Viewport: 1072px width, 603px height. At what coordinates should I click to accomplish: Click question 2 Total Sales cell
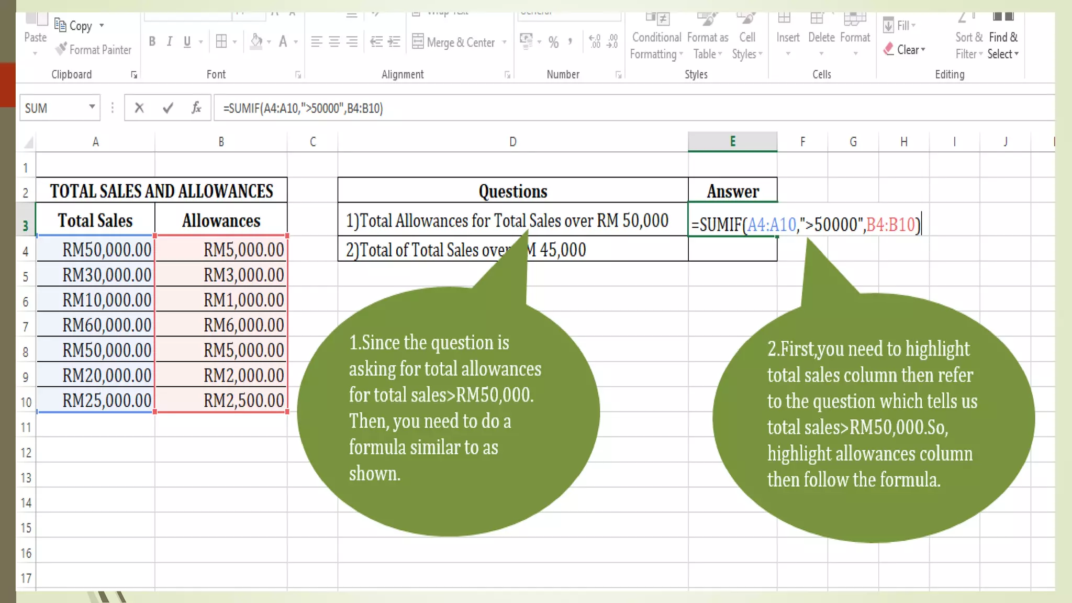pos(513,249)
